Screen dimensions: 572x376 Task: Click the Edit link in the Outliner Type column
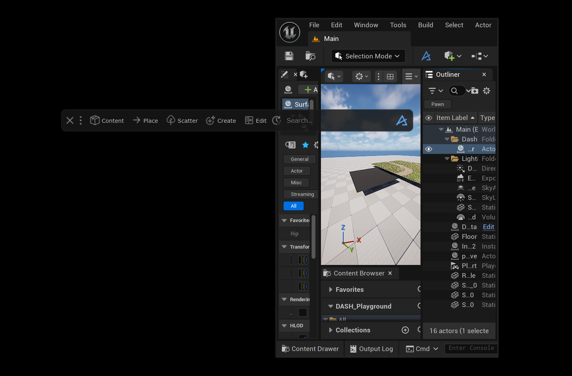coord(488,227)
